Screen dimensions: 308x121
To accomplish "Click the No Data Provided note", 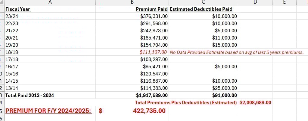I will coord(236,52).
